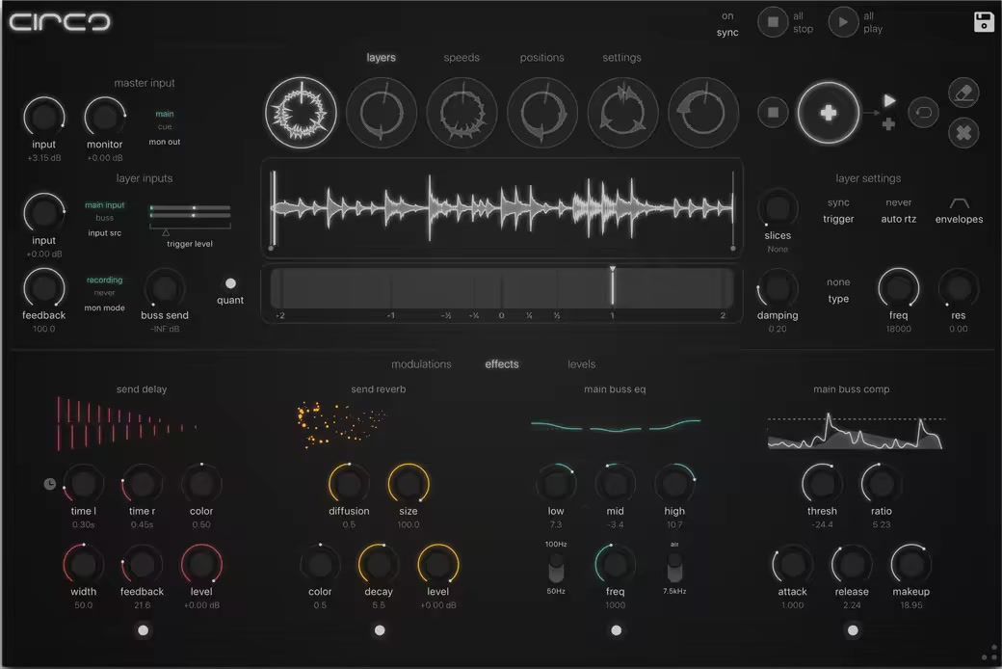Click the X delete layer icon
Viewport: 1002px width, 669px height.
coord(962,132)
